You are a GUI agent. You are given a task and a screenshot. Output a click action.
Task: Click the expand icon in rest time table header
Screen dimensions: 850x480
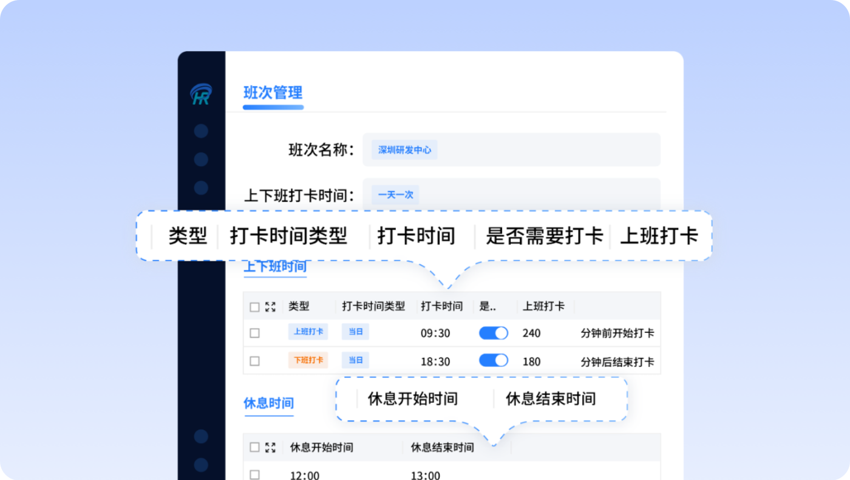(x=271, y=448)
